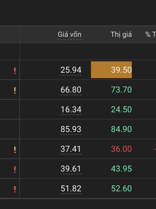The image size is (156, 209).
Task: Click red warning icon in 25.94 row
Action: click(x=15, y=70)
